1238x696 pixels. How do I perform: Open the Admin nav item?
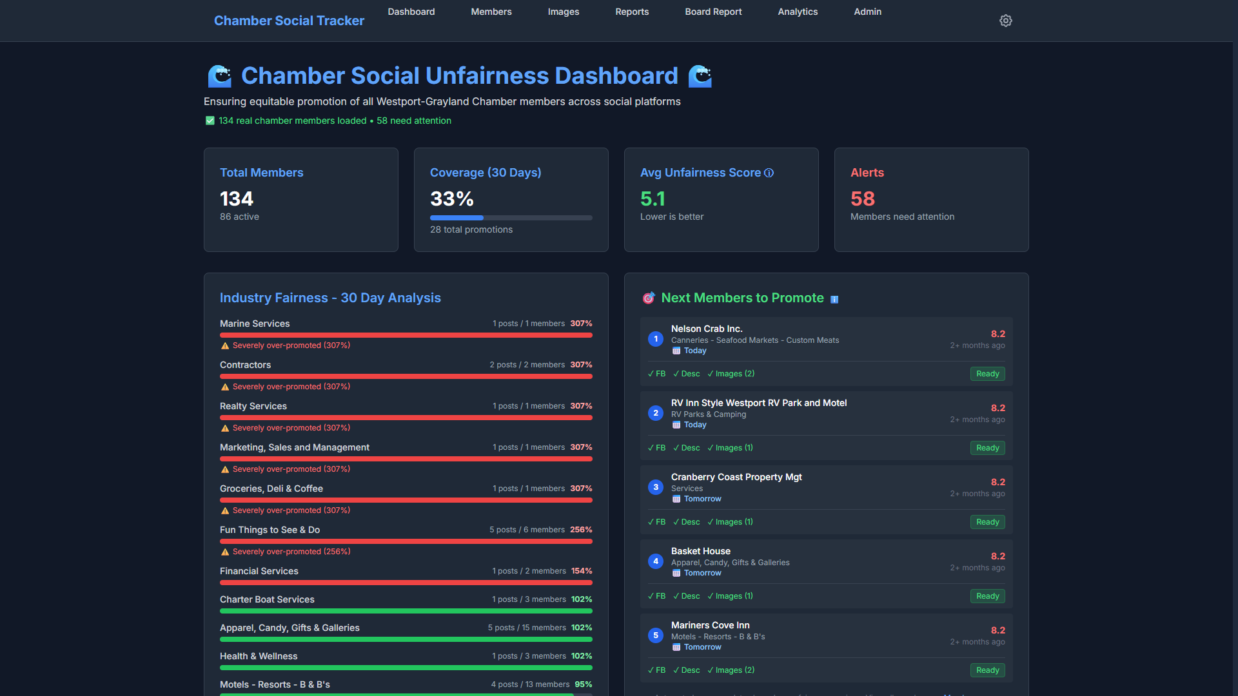point(868,12)
